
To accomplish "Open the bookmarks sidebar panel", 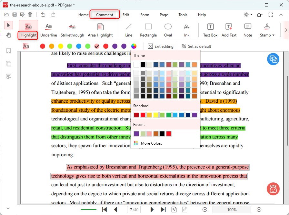I will (9, 51).
